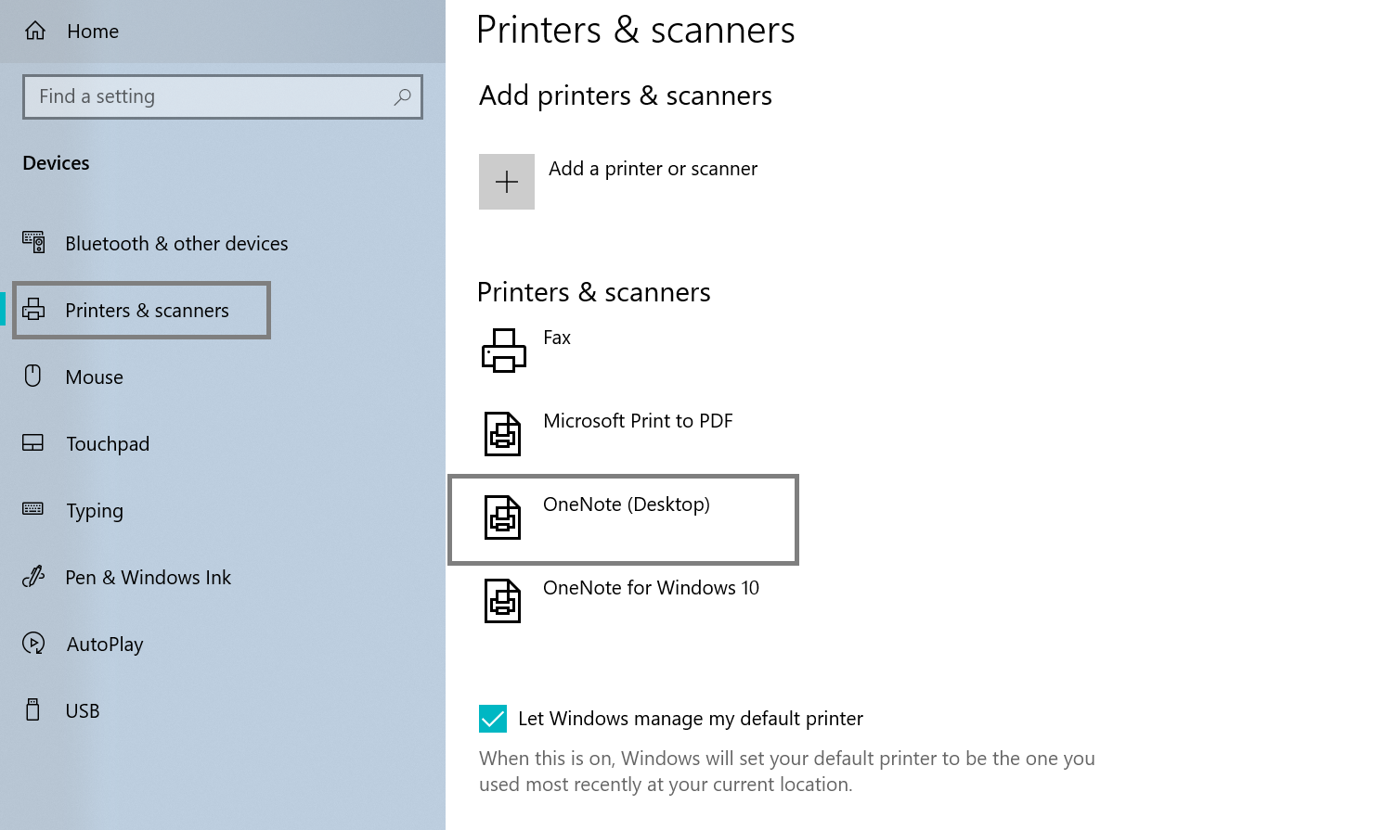Open the Home settings page
Image resolution: width=1385 pixels, height=830 pixels.
pyautogui.click(x=93, y=32)
